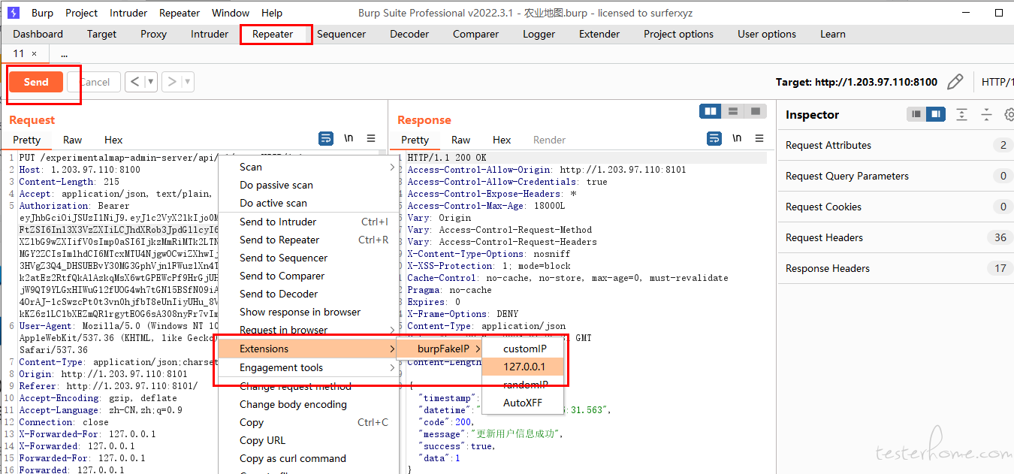Open the Intruder tab
This screenshot has width=1014, height=474.
click(210, 34)
